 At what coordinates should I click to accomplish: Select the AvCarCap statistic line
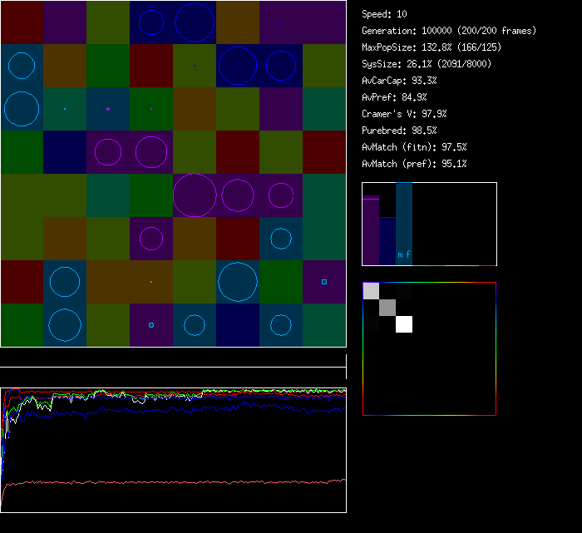(399, 81)
